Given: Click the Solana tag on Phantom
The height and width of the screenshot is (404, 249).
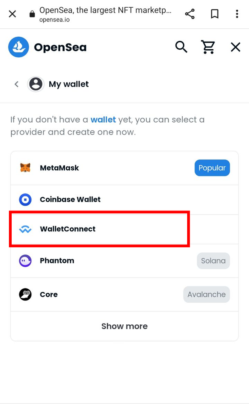Looking at the screenshot, I should (x=213, y=261).
